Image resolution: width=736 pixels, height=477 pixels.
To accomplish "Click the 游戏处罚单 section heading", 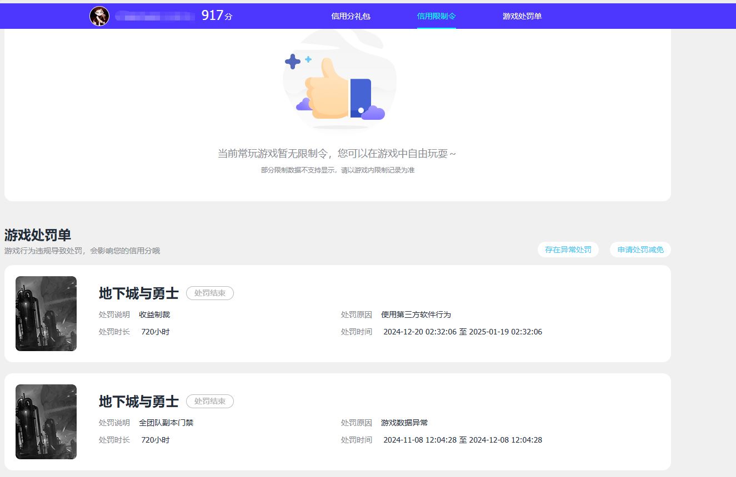I will click(38, 235).
